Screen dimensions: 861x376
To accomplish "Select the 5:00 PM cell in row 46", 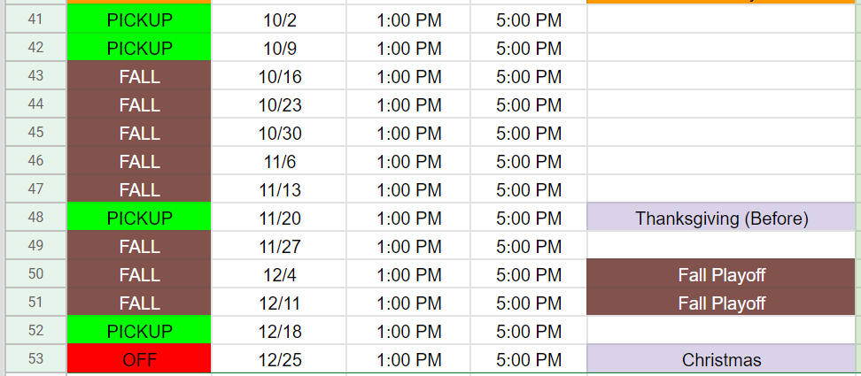I will click(x=529, y=161).
